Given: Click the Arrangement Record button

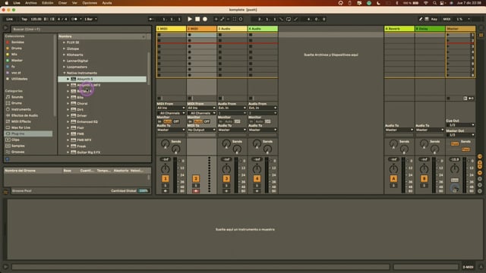Looking at the screenshot, I should pos(205,19).
